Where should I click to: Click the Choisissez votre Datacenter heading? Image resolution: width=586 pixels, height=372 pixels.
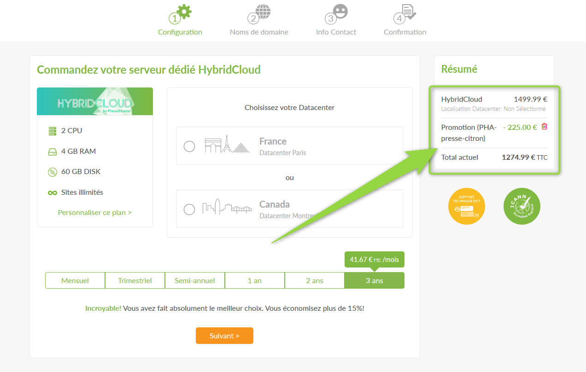click(x=289, y=108)
